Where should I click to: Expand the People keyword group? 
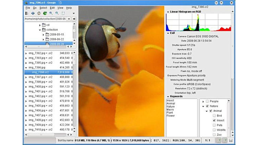(203, 101)
